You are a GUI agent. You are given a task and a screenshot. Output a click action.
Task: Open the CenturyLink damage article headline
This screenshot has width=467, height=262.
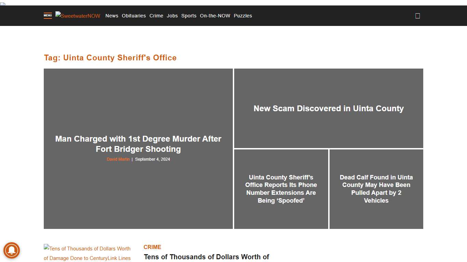206,257
